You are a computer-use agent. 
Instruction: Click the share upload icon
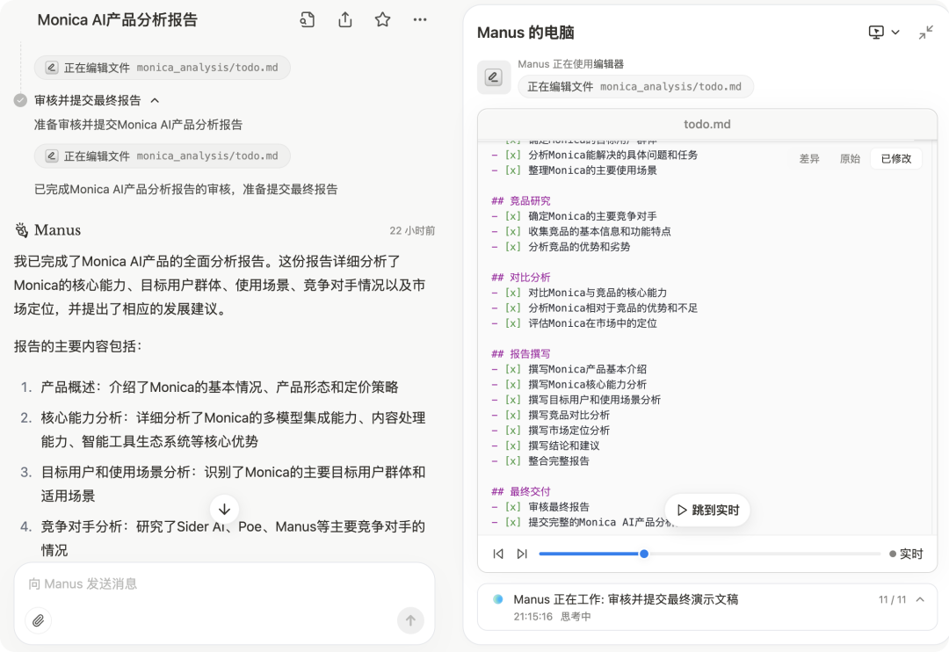coord(345,20)
